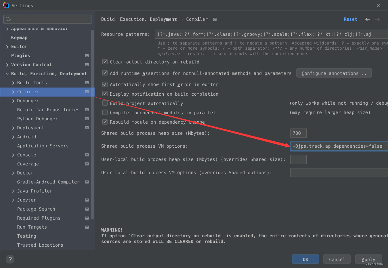
Task: Open the Trusted Locations settings page
Action: click(40, 245)
